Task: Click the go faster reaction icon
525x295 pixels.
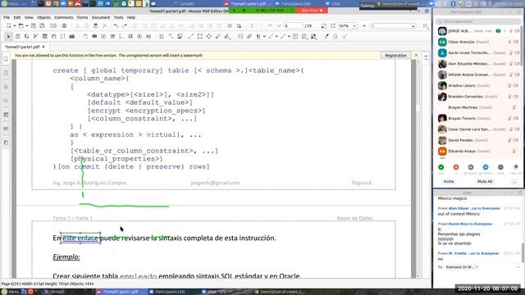Action: tap(486, 167)
